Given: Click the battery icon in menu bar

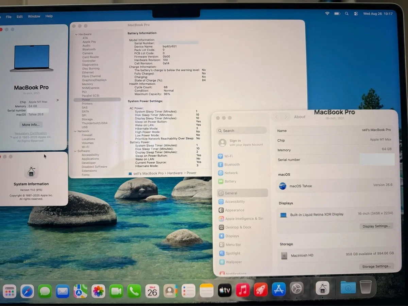Looking at the screenshot, I should click(337, 14).
